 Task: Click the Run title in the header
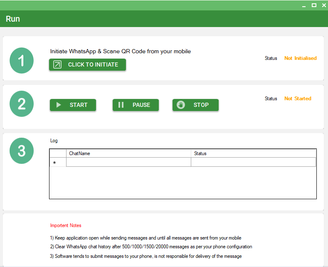coord(13,19)
